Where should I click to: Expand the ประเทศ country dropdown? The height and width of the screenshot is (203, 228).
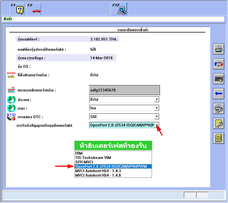pos(157,99)
